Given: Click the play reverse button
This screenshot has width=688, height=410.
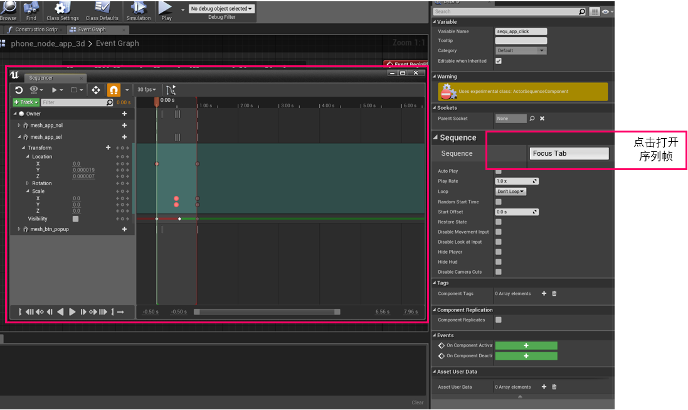Looking at the screenshot, I should 61,312.
